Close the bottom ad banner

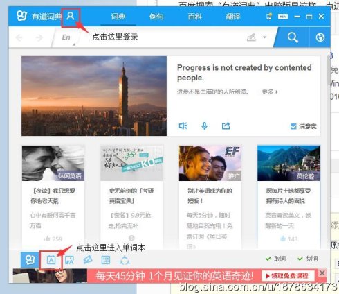(322, 273)
